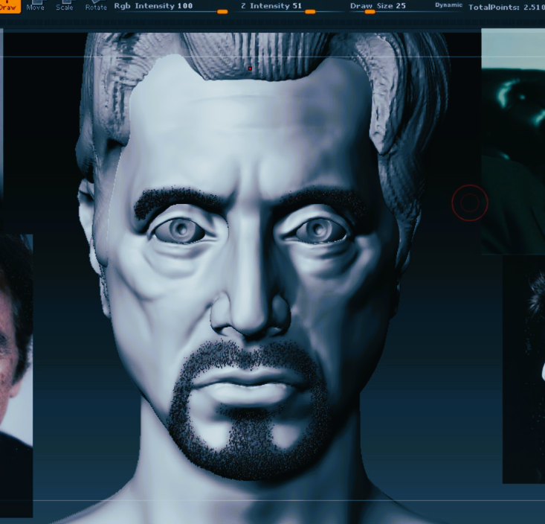Screen dimensions: 545x524
Task: Click the reference photo thumbnail at left
Action: 16,376
